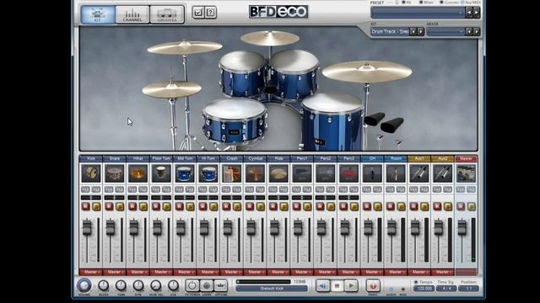Solo the Kick channel
The height and width of the screenshot is (303, 540).
coord(96,206)
